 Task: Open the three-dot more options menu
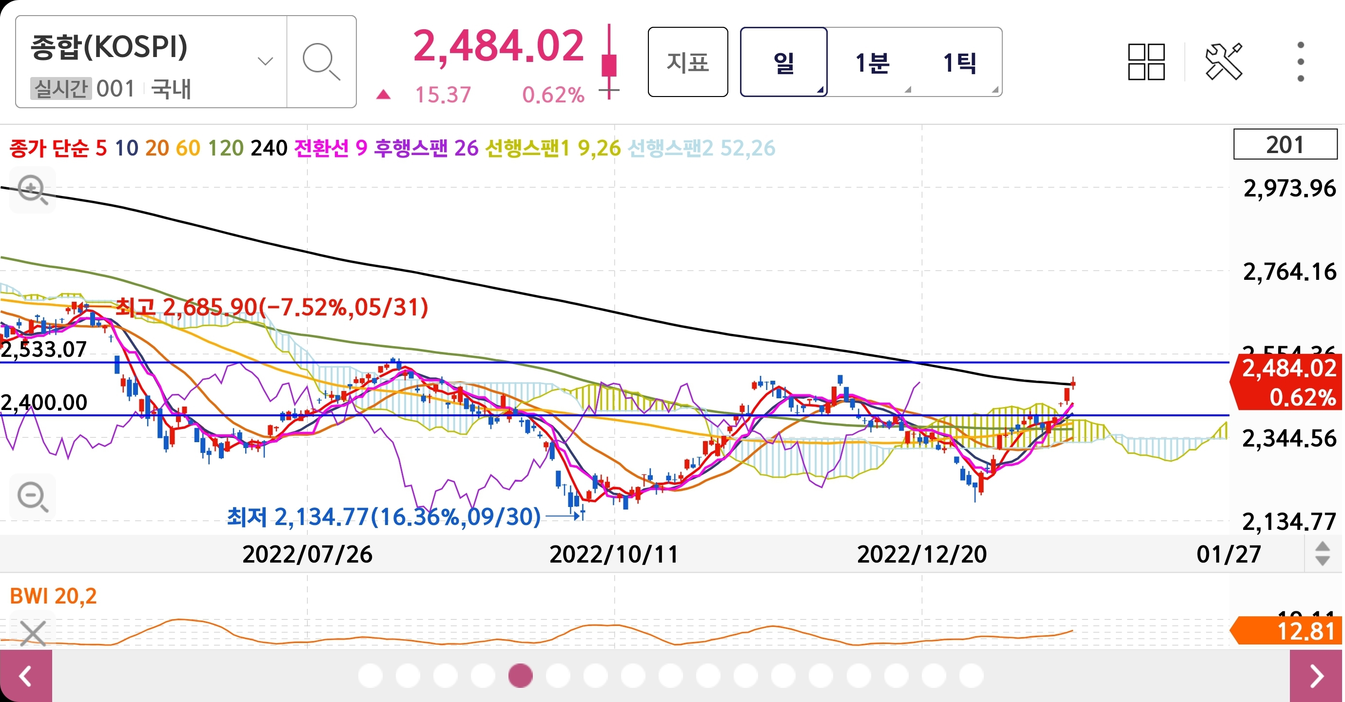click(x=1300, y=61)
